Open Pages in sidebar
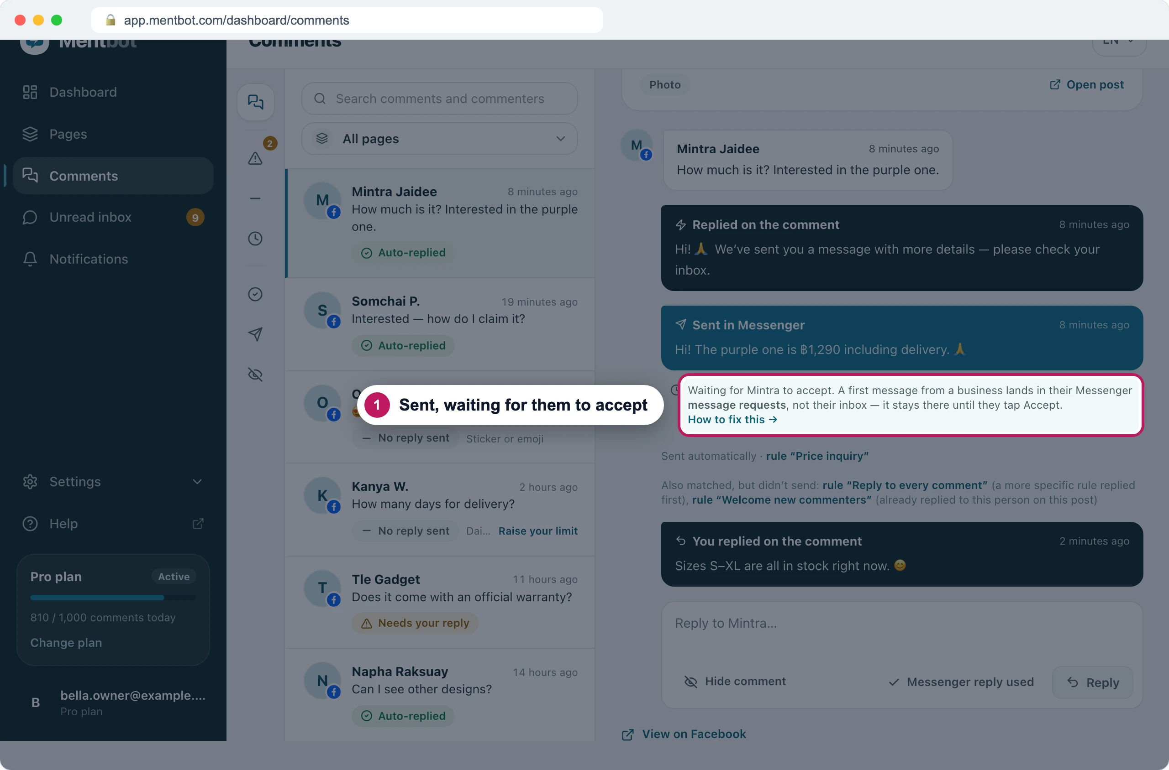 (x=113, y=134)
